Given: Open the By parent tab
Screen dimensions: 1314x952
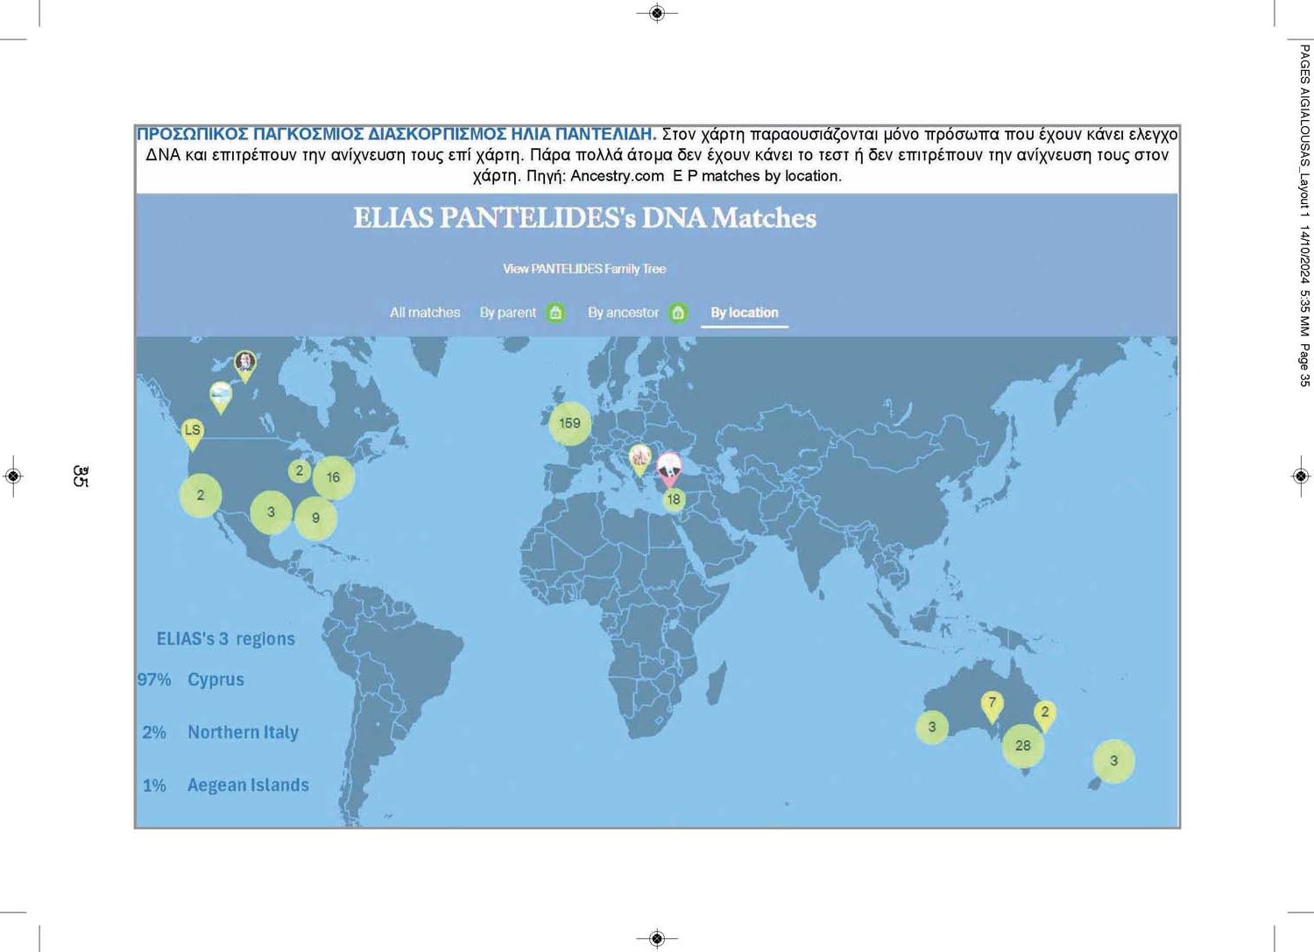Looking at the screenshot, I should (x=507, y=313).
